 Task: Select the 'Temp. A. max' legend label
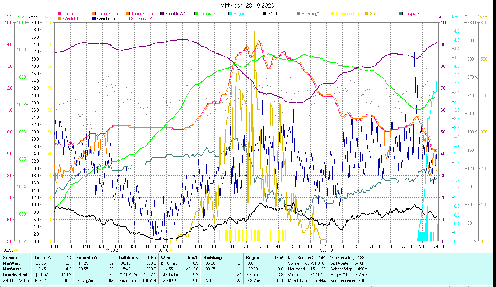(143, 14)
